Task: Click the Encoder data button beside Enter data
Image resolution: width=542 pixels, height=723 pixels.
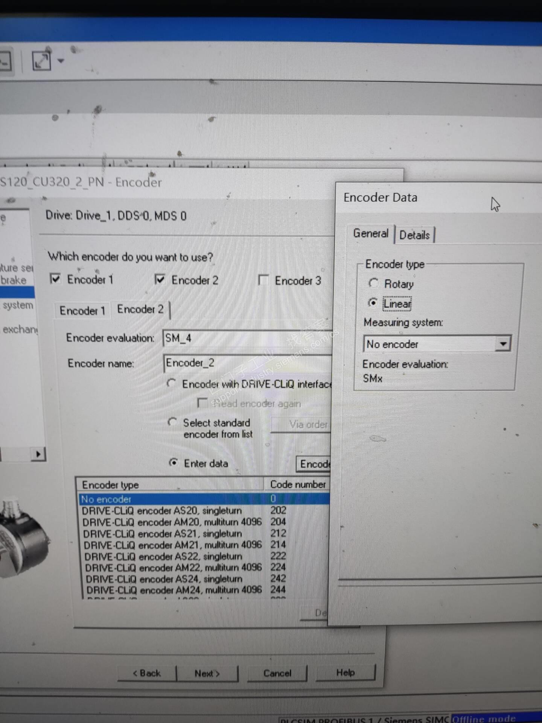Action: click(314, 464)
